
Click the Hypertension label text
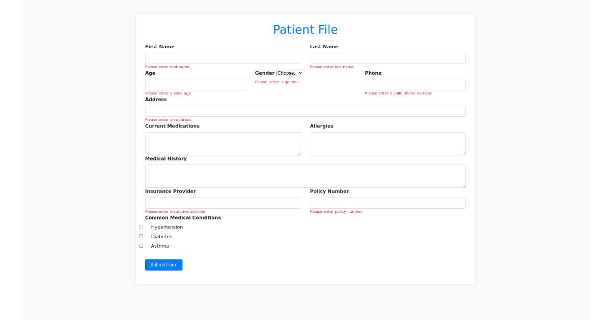167,227
